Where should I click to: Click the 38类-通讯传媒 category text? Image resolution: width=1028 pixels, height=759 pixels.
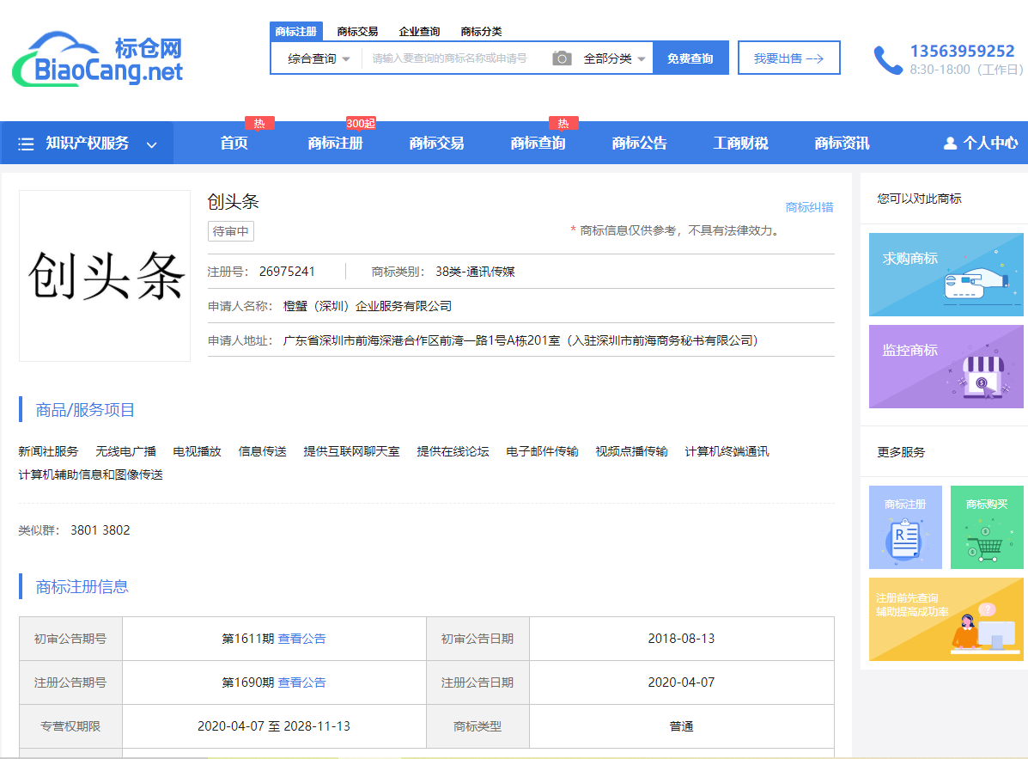pyautogui.click(x=475, y=272)
